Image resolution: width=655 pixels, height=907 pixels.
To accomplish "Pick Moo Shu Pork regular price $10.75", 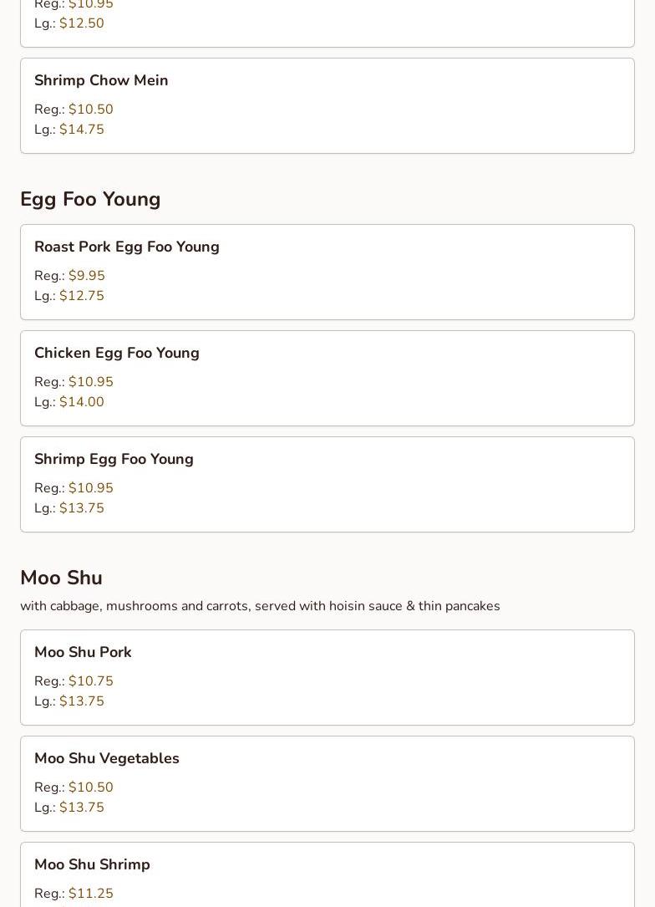I will pyautogui.click(x=90, y=681).
